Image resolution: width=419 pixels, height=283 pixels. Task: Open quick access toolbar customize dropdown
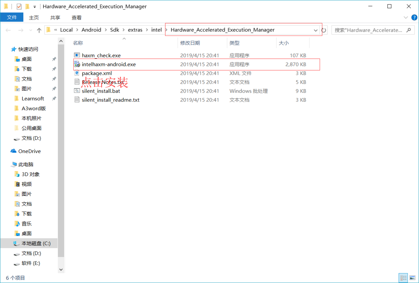tap(34, 7)
